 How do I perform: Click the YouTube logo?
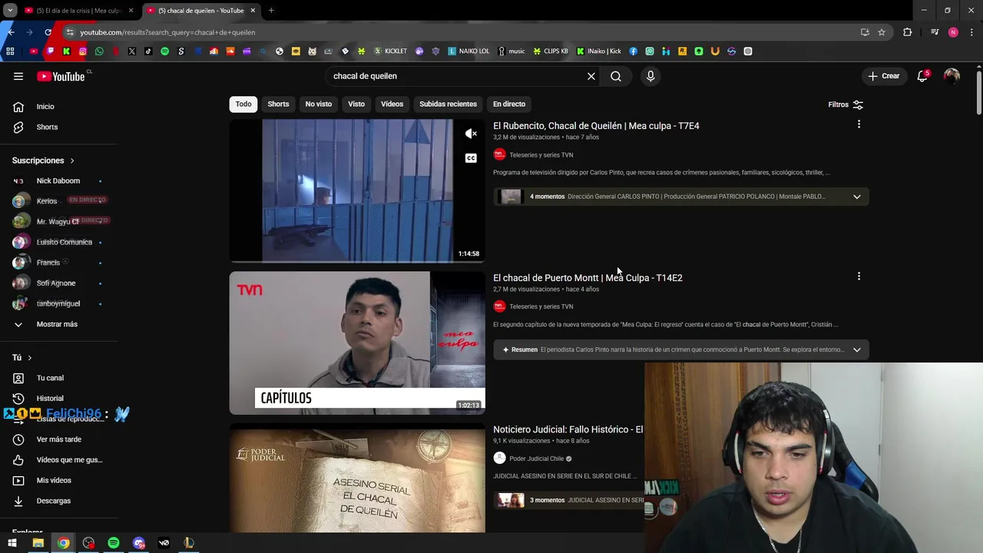tap(61, 76)
